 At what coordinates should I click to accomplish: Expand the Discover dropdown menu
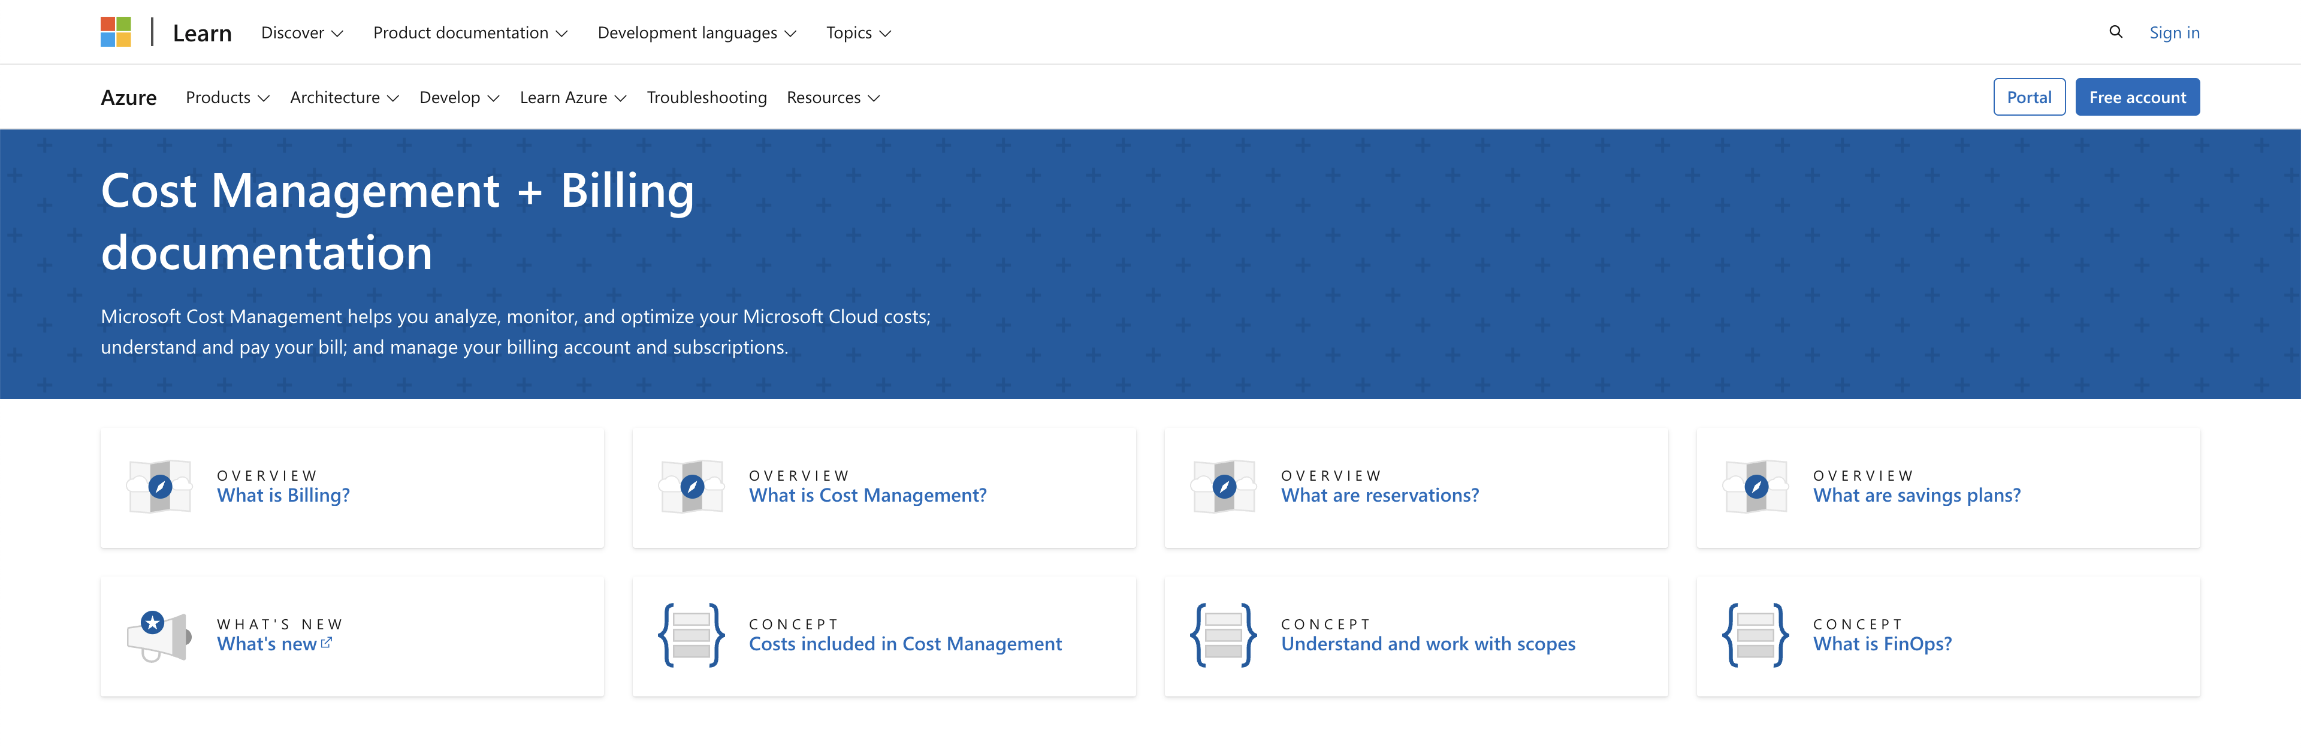pos(302,33)
